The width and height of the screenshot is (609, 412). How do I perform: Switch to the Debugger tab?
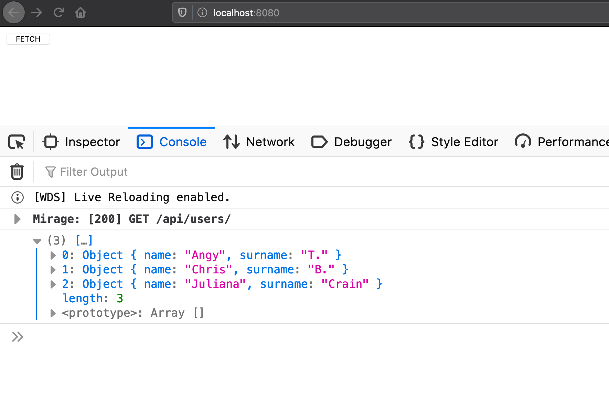[351, 142]
